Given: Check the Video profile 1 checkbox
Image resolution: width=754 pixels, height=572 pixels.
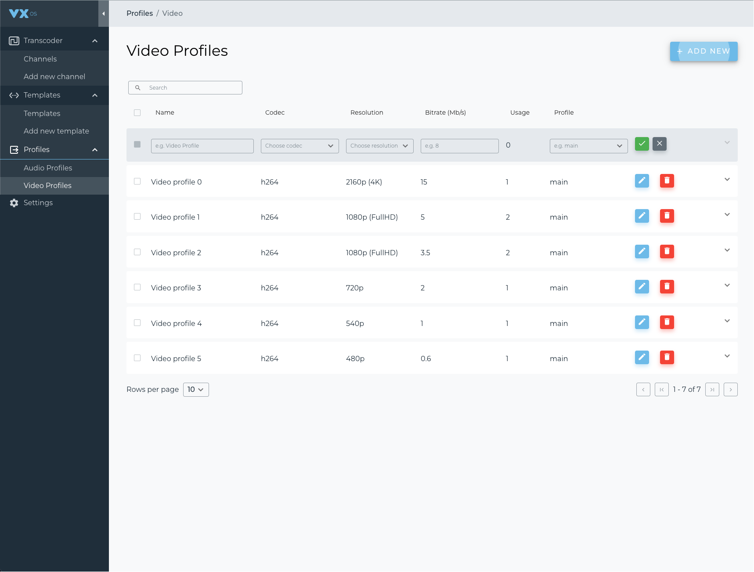Looking at the screenshot, I should point(137,217).
